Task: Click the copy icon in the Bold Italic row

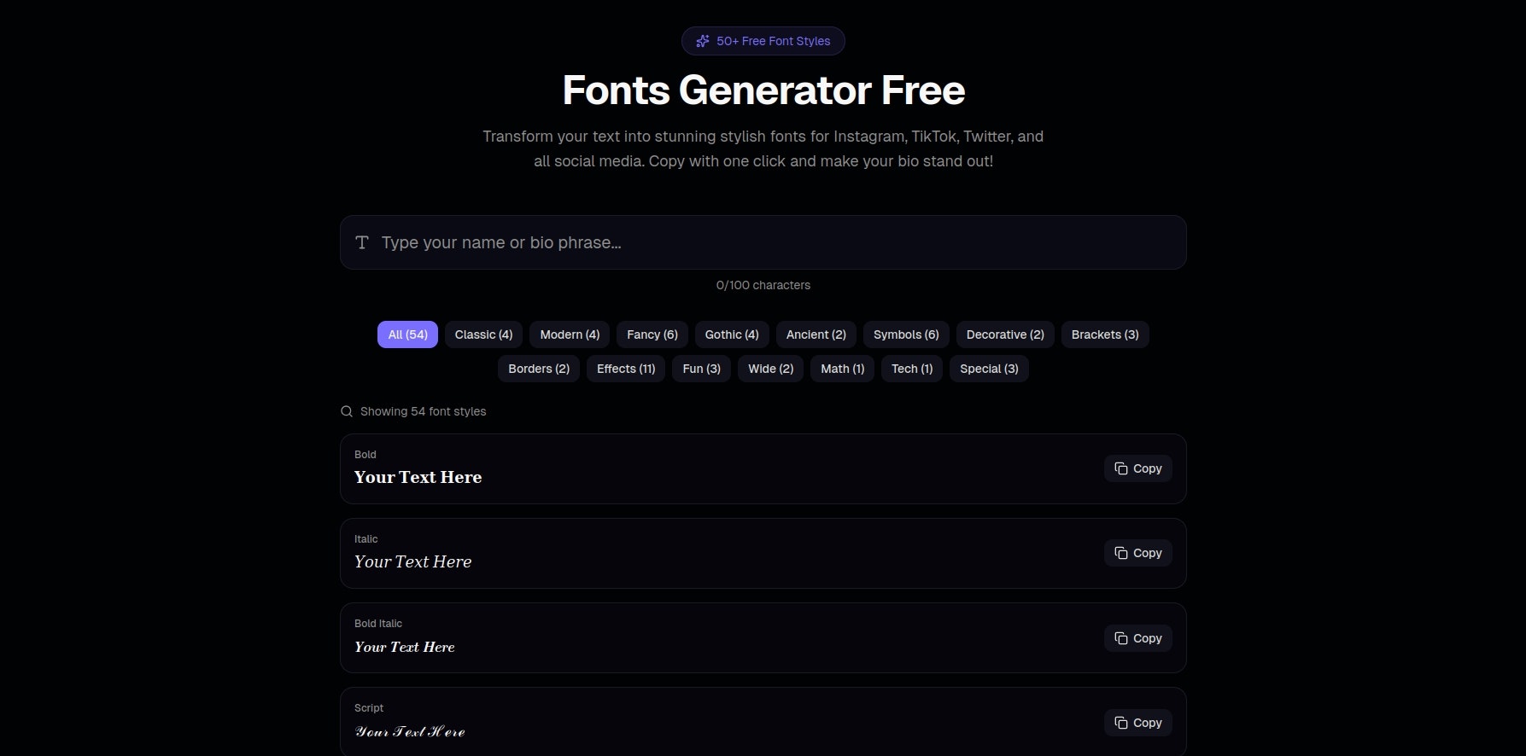Action: click(1121, 638)
